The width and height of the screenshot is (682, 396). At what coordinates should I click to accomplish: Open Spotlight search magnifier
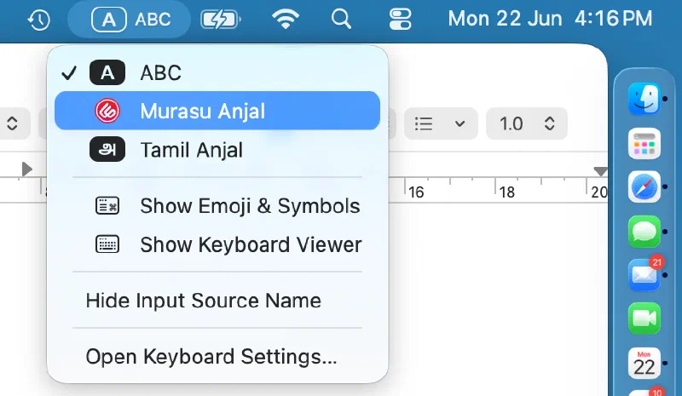(x=341, y=20)
